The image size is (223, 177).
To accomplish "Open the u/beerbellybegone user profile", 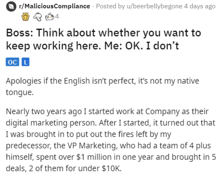I will [x=154, y=6].
